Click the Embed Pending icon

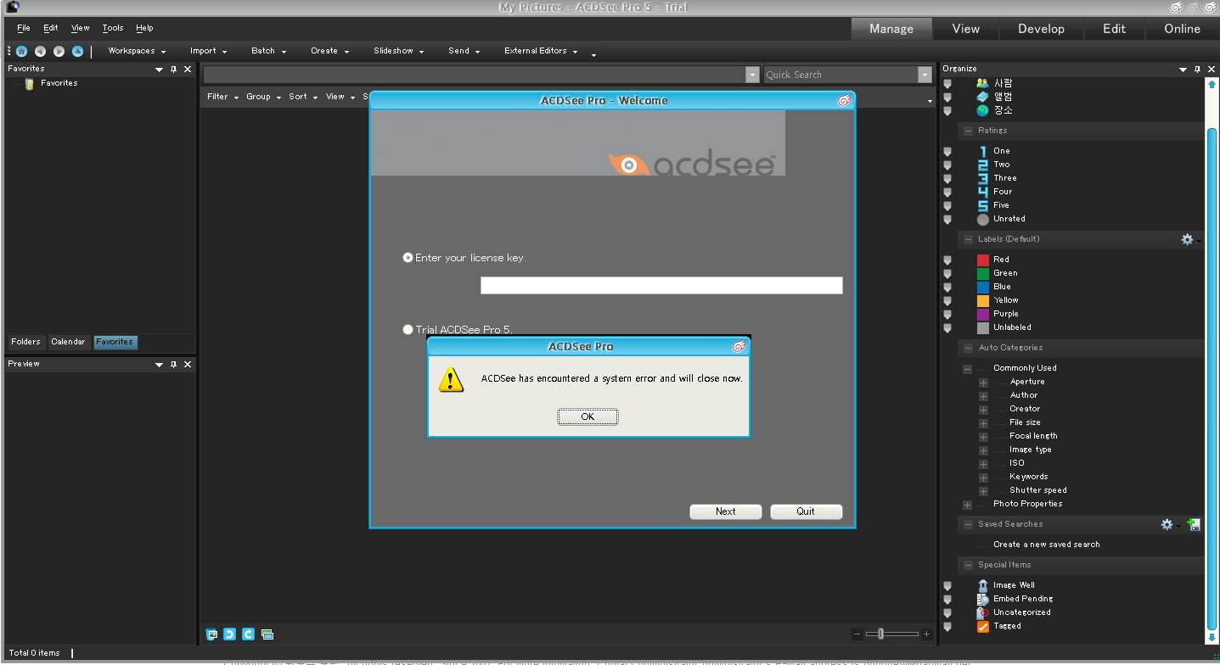pos(983,599)
